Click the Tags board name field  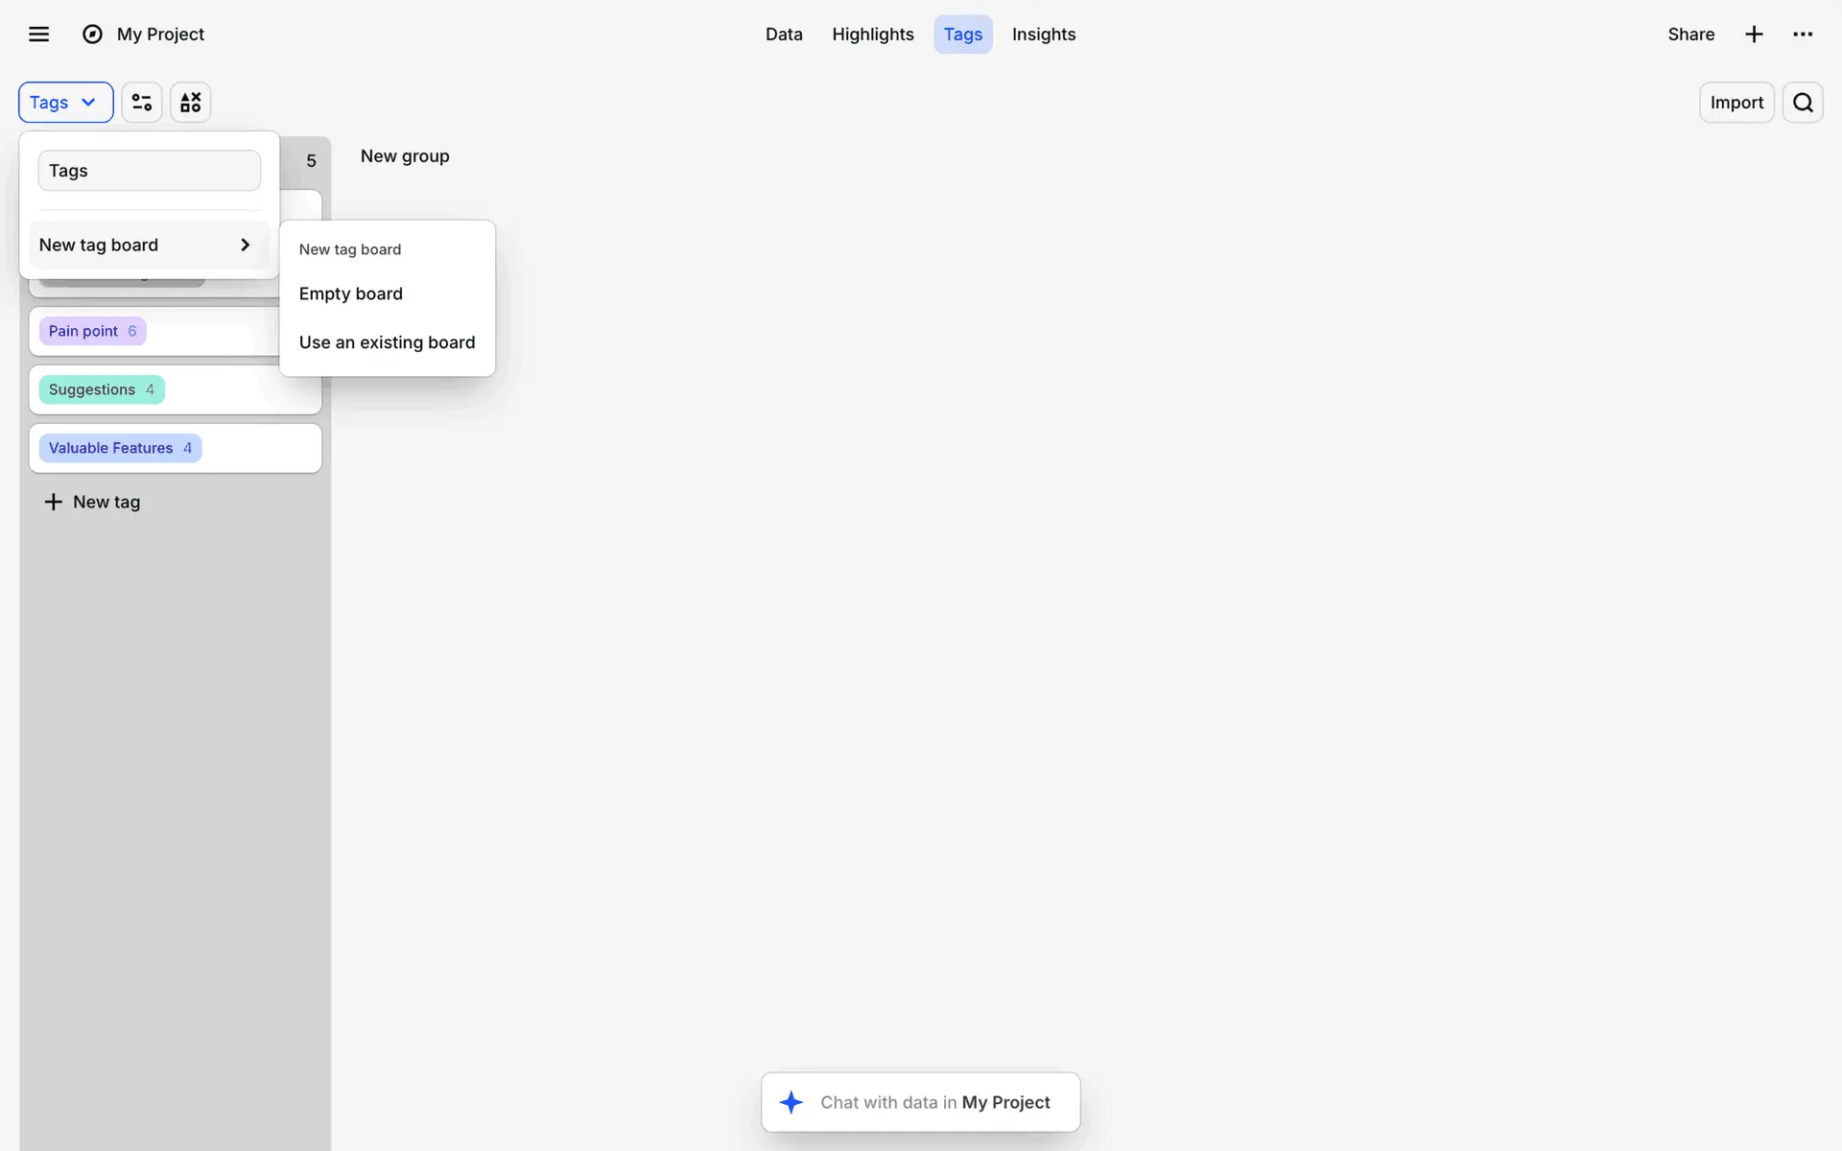coord(150,171)
